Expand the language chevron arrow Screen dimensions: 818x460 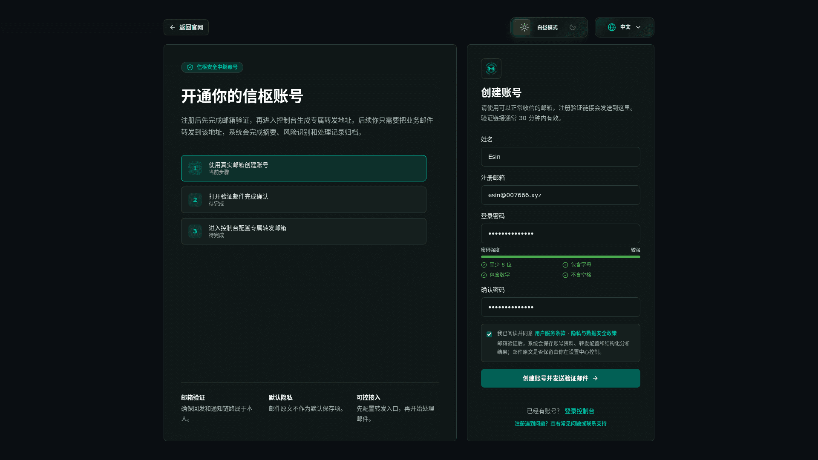click(x=638, y=27)
